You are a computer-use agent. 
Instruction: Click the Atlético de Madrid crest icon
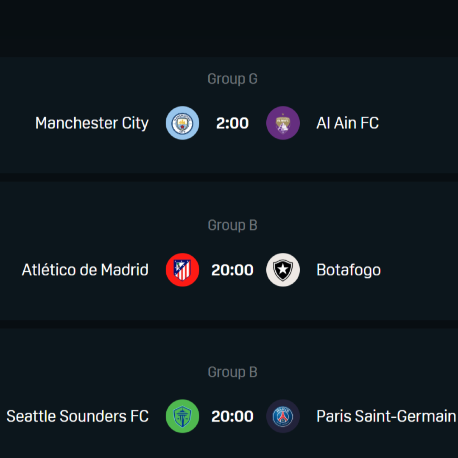pyautogui.click(x=182, y=270)
